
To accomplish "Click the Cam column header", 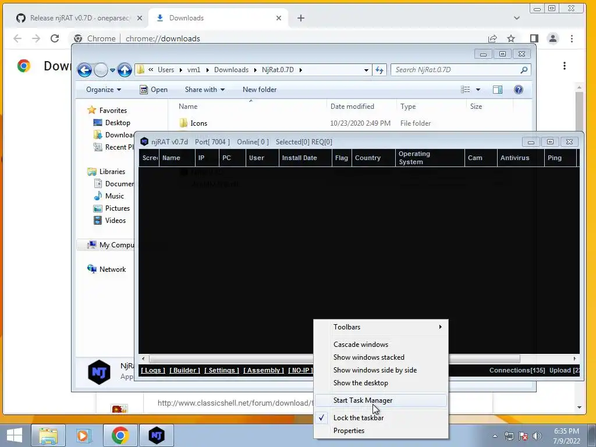I will (x=480, y=158).
